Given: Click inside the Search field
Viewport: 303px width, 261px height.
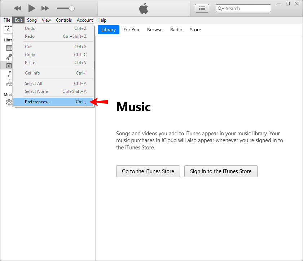Looking at the screenshot, I should click(243, 8).
